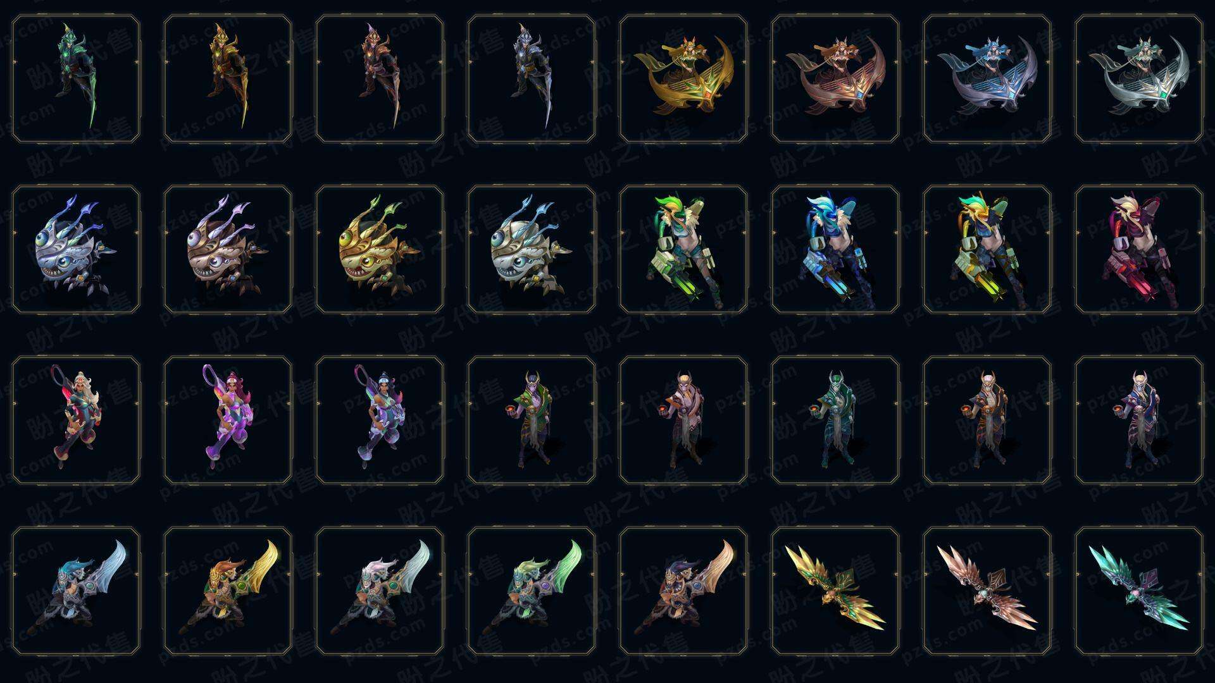Select the teal-robed horned mage skin
Screen dimensions: 1215x683
(x=835, y=420)
